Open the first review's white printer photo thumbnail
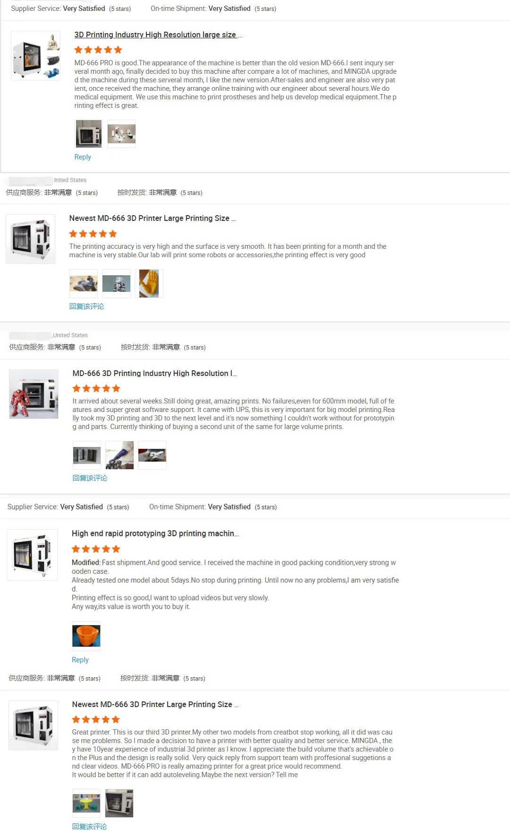 88,134
